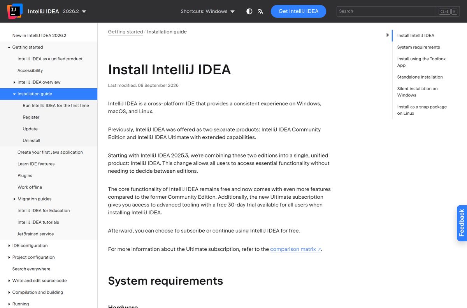
Task: Jump to Install IntelliJ IDEA in contents
Action: [416, 35]
